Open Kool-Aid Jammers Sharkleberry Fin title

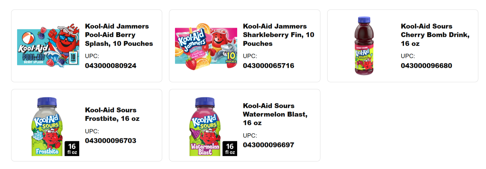[x=278, y=35]
